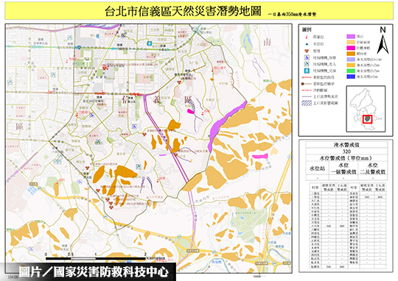Click the 水位站 column header cell
Image resolution: width=398 pixels, height=281 pixels.
coord(317,168)
